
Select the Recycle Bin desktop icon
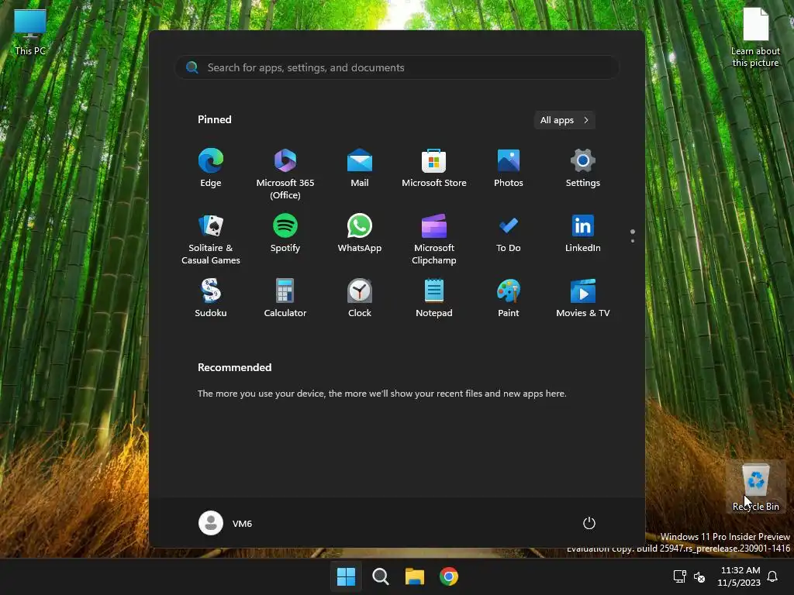pos(755,487)
